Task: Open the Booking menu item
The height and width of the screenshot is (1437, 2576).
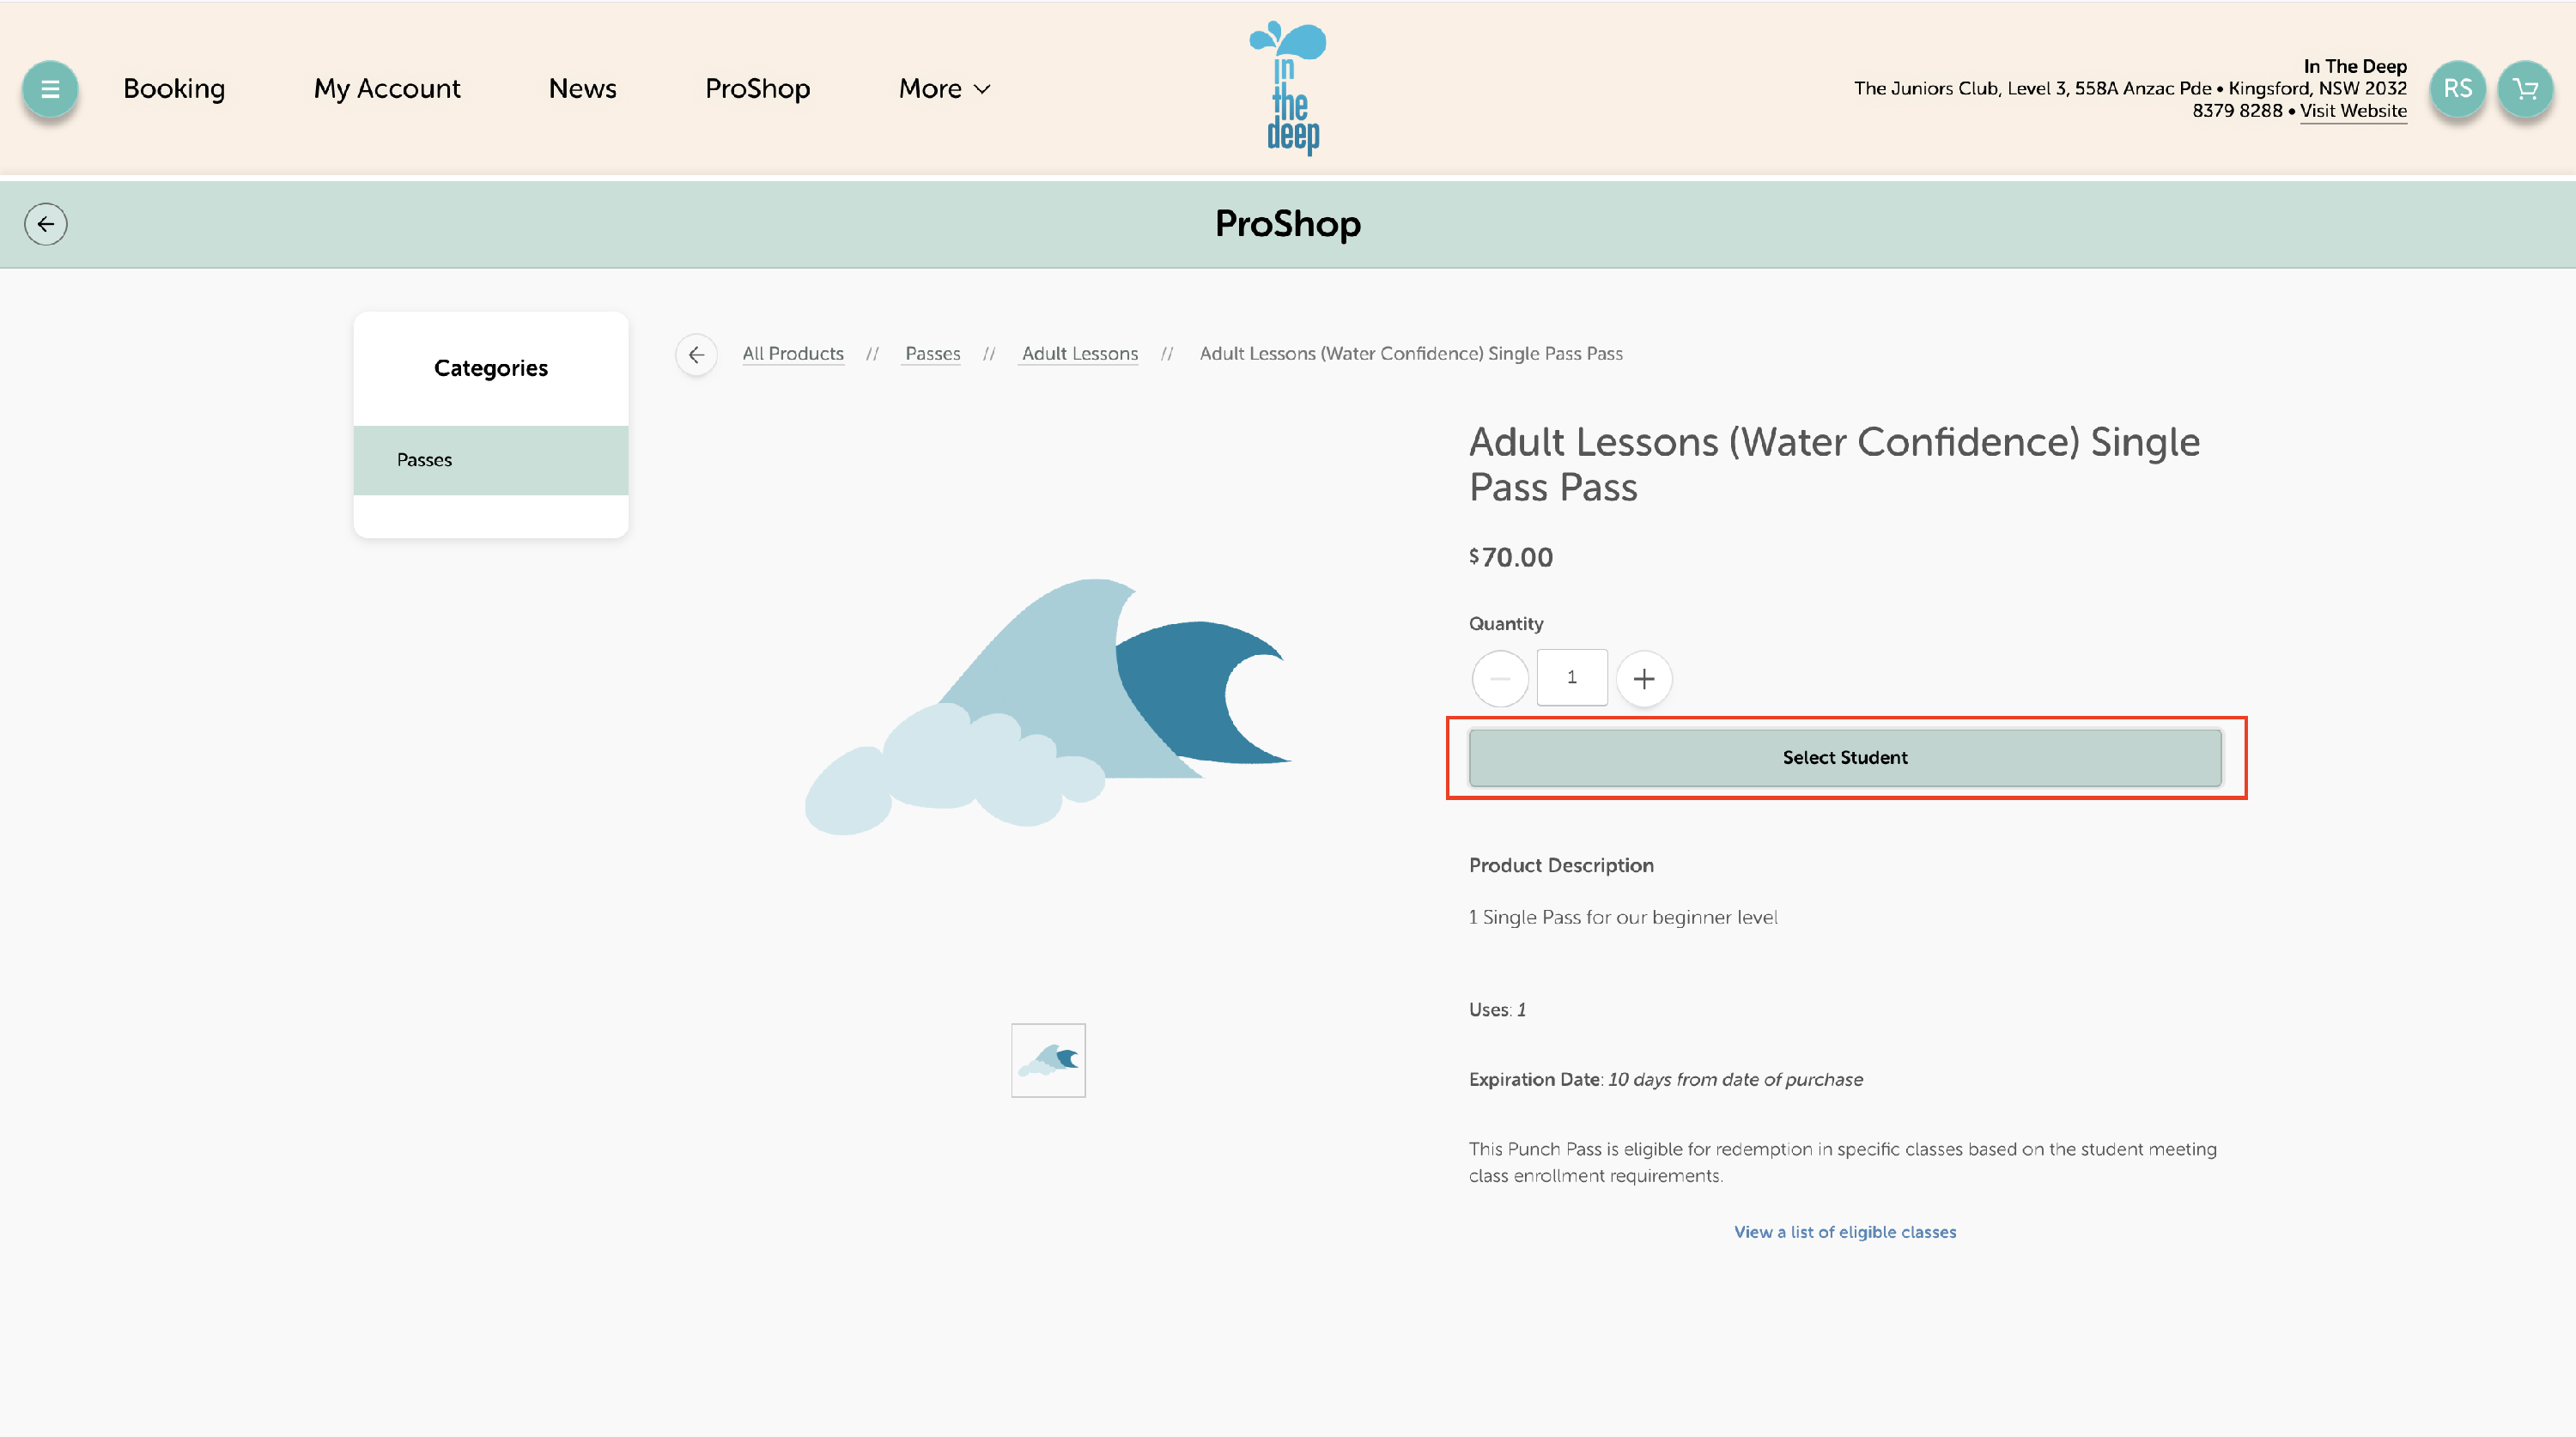Action: (x=174, y=89)
